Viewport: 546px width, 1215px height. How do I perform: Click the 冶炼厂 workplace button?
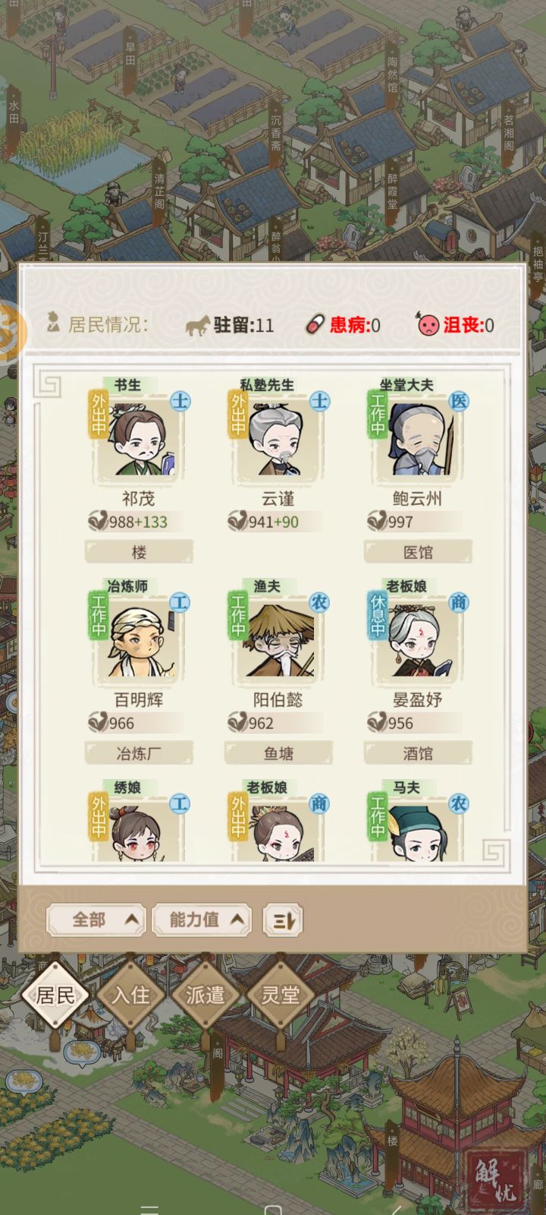coord(139,753)
